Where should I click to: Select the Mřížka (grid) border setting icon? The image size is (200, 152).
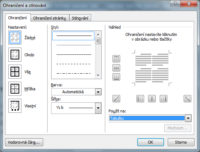coord(15,89)
